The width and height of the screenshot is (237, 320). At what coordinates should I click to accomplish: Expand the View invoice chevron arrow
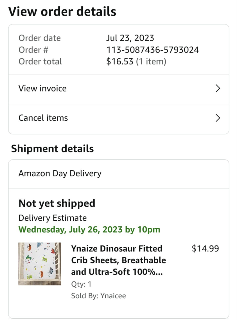click(x=218, y=88)
